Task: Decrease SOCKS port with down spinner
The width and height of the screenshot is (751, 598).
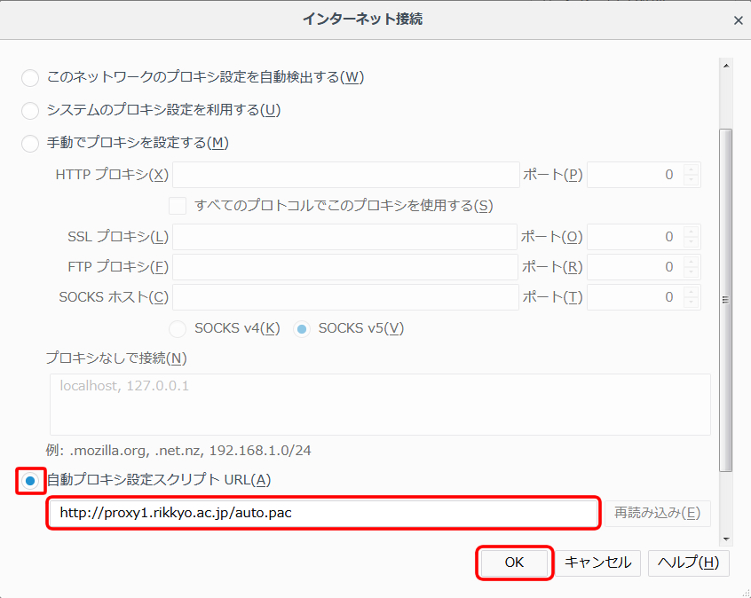Action: 692,303
